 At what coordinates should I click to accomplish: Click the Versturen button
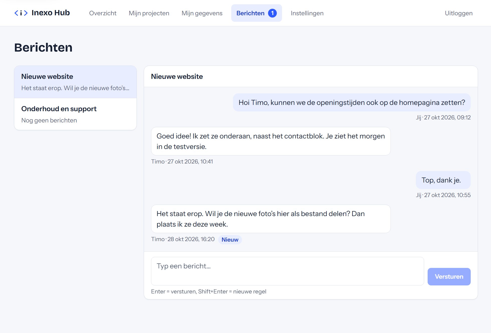coord(449,277)
